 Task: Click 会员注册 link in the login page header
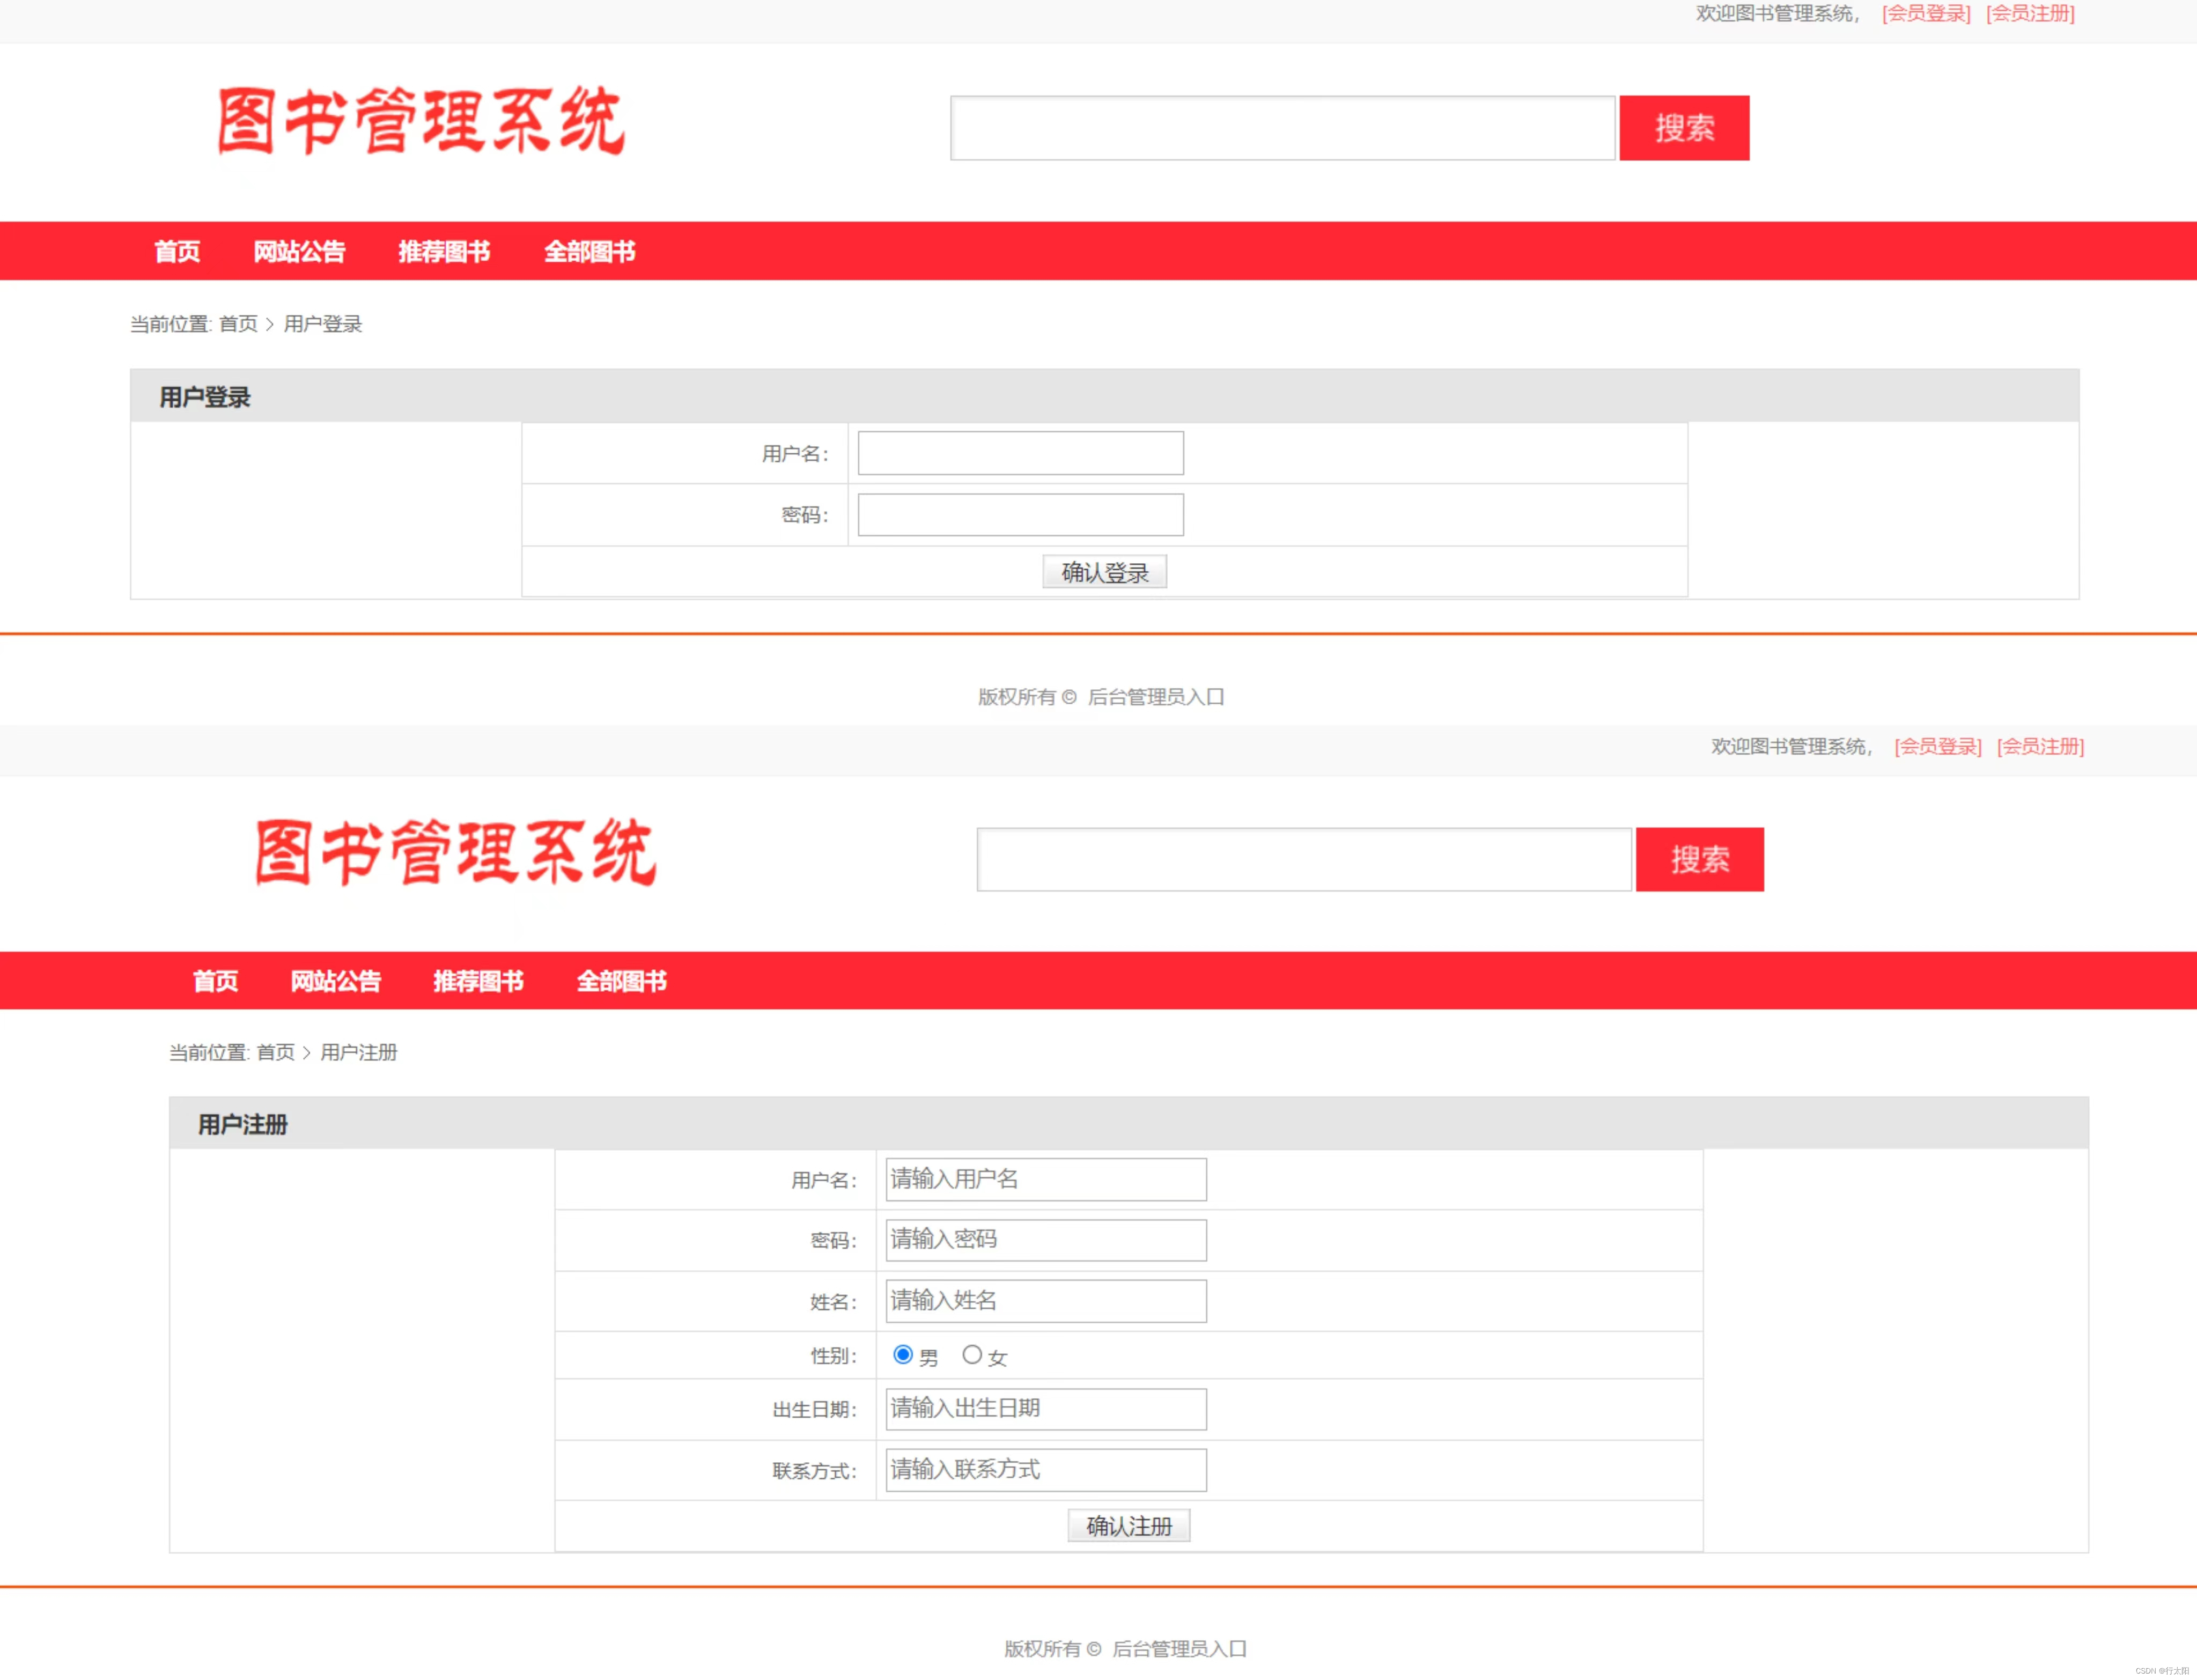[2030, 14]
